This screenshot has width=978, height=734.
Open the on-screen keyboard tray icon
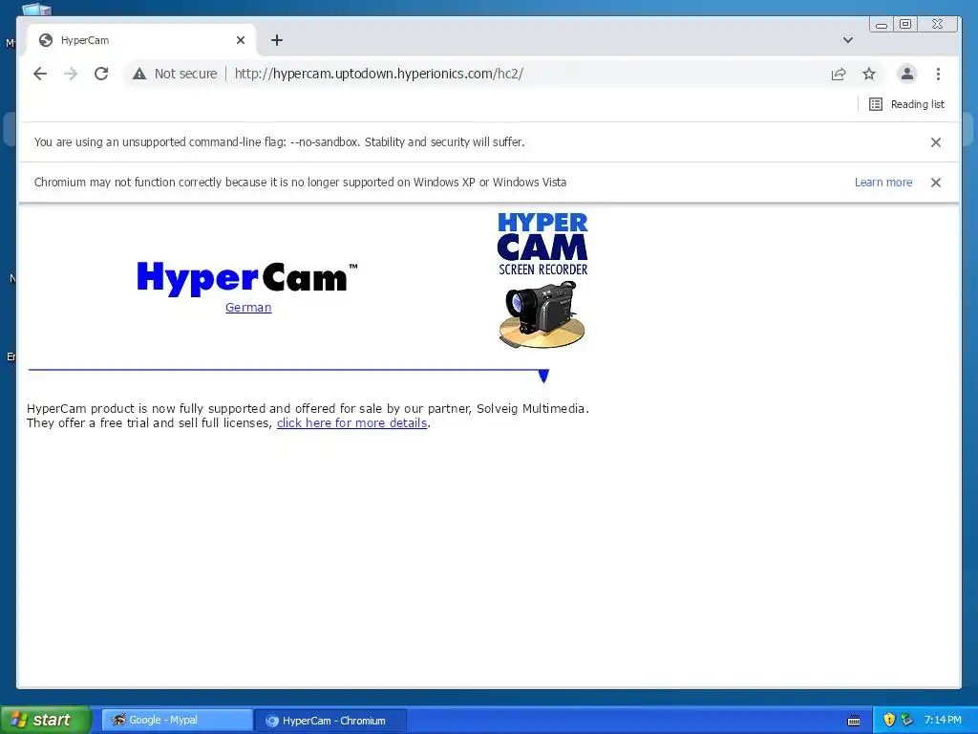[854, 721]
